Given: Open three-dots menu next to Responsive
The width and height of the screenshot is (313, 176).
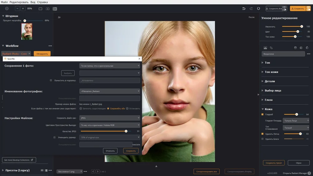Looking at the screenshot, I should pyautogui.click(x=309, y=54).
